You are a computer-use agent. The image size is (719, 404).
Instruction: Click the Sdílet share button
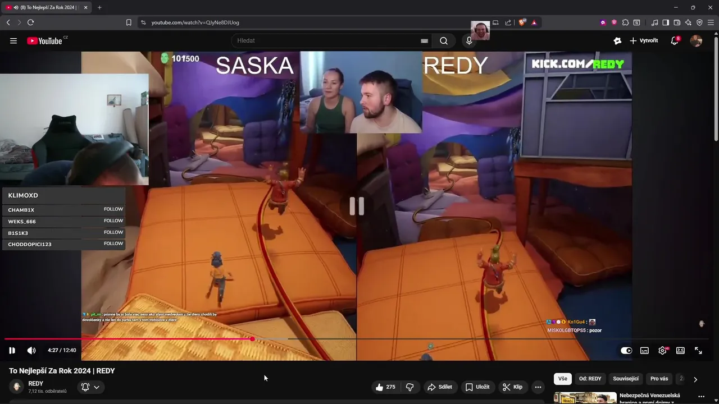point(440,387)
